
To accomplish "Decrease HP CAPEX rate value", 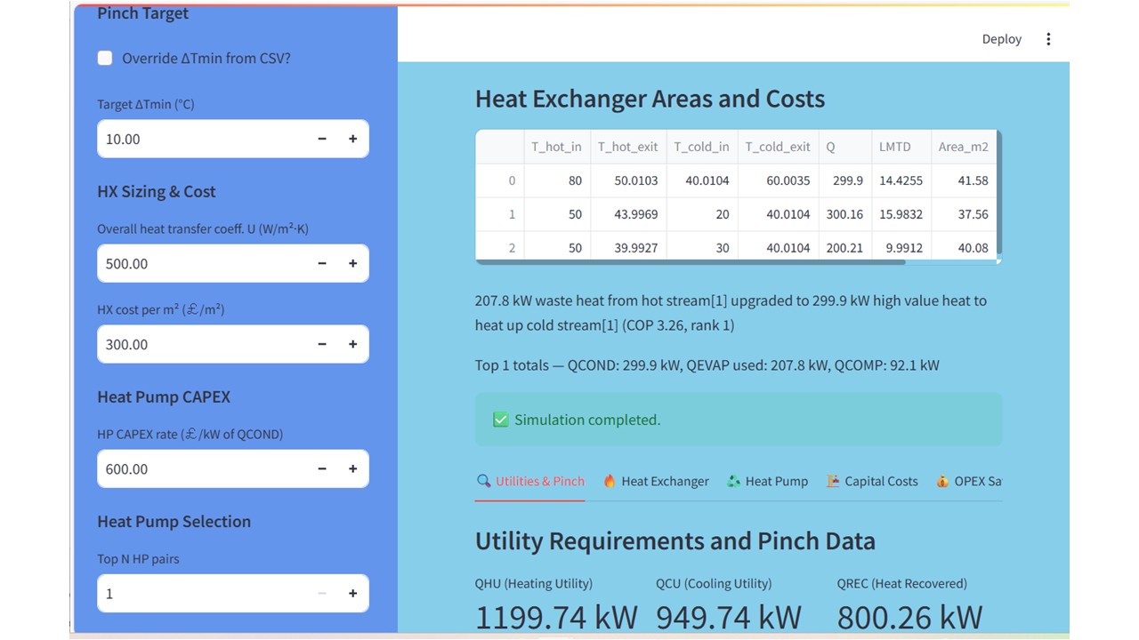I will click(x=322, y=469).
